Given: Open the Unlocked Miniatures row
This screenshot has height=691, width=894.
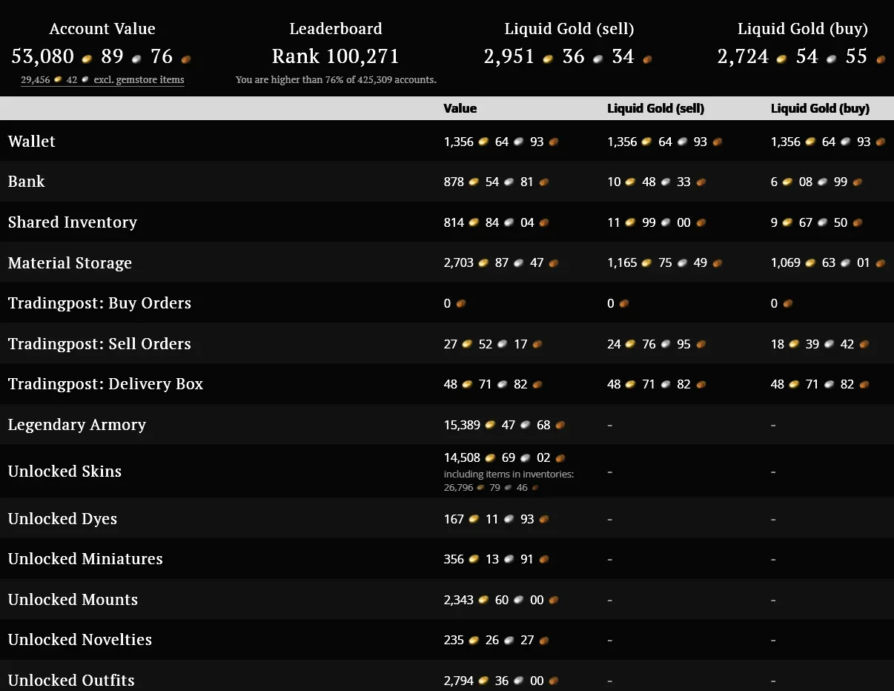Looking at the screenshot, I should (447, 559).
